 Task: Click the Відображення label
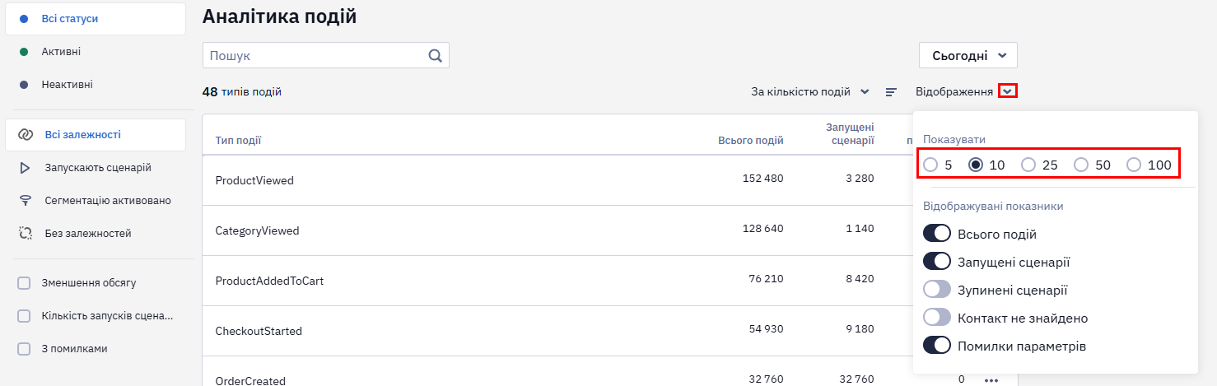point(954,92)
